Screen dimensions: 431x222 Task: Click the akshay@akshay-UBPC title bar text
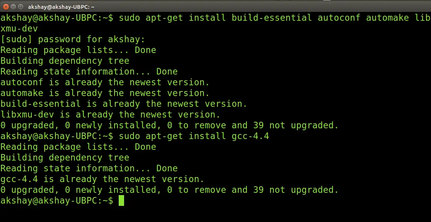click(61, 7)
